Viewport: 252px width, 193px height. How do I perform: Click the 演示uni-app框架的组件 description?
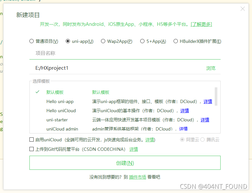click(145, 101)
